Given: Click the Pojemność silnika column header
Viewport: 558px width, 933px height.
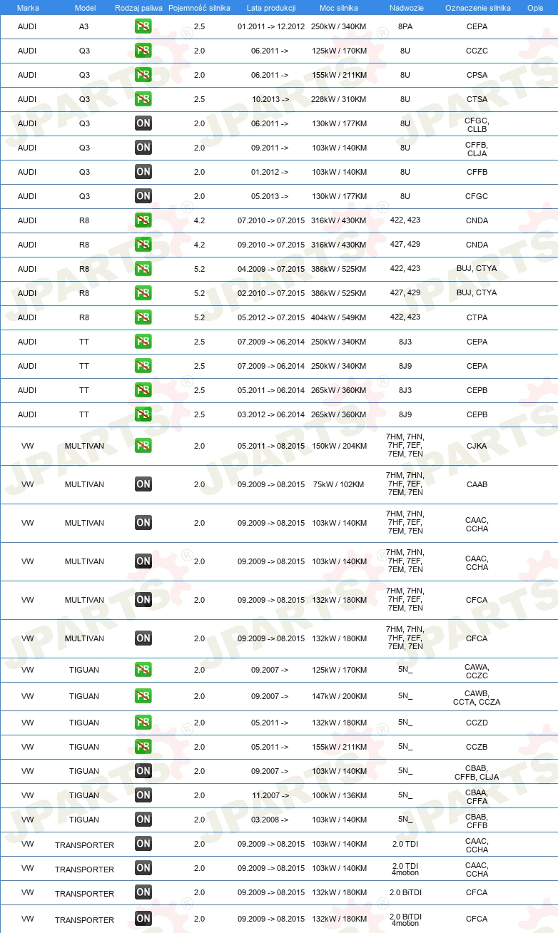Looking at the screenshot, I should 199,7.
